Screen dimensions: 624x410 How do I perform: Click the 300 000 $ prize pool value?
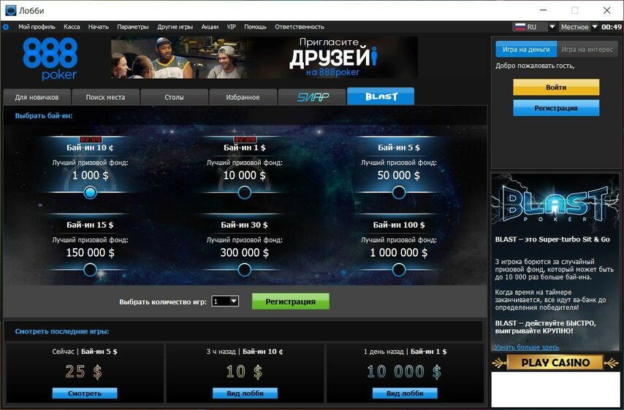(244, 252)
